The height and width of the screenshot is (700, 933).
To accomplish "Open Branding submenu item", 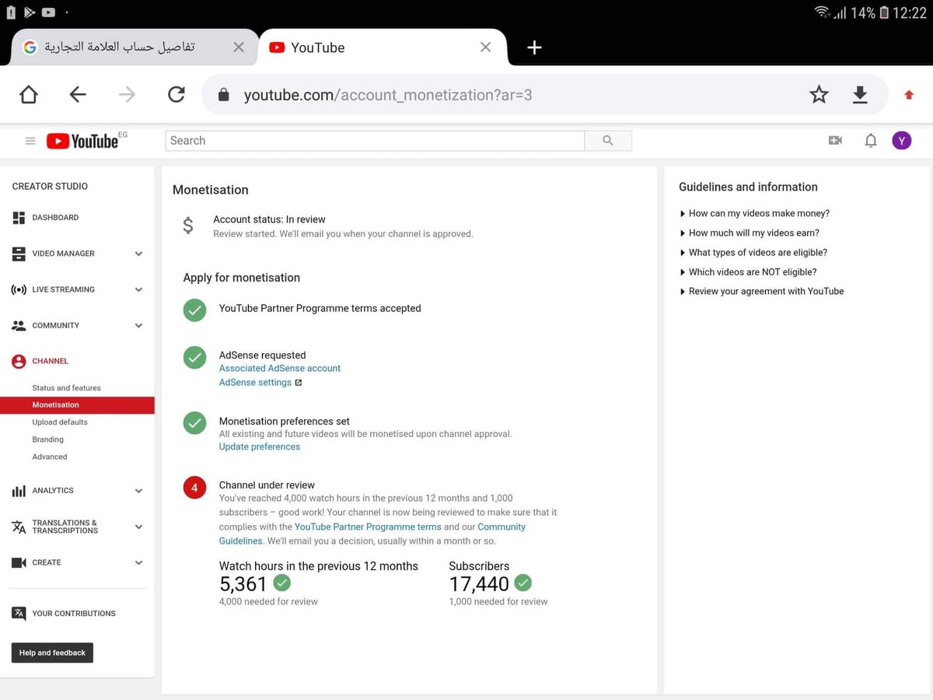I will tap(48, 439).
